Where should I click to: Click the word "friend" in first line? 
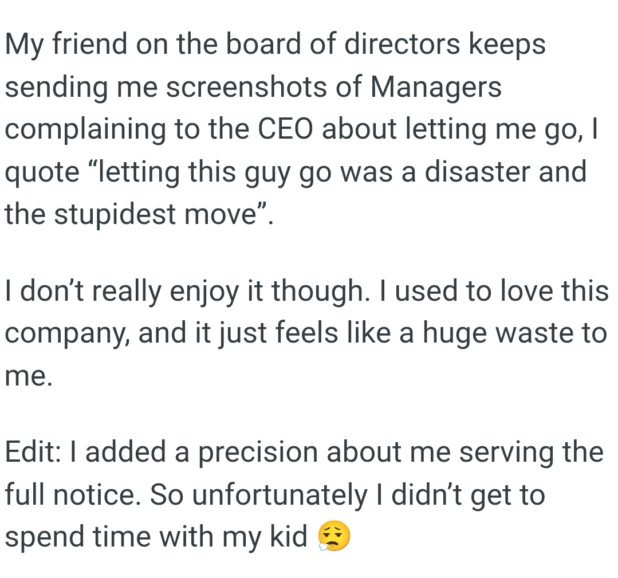90,44
